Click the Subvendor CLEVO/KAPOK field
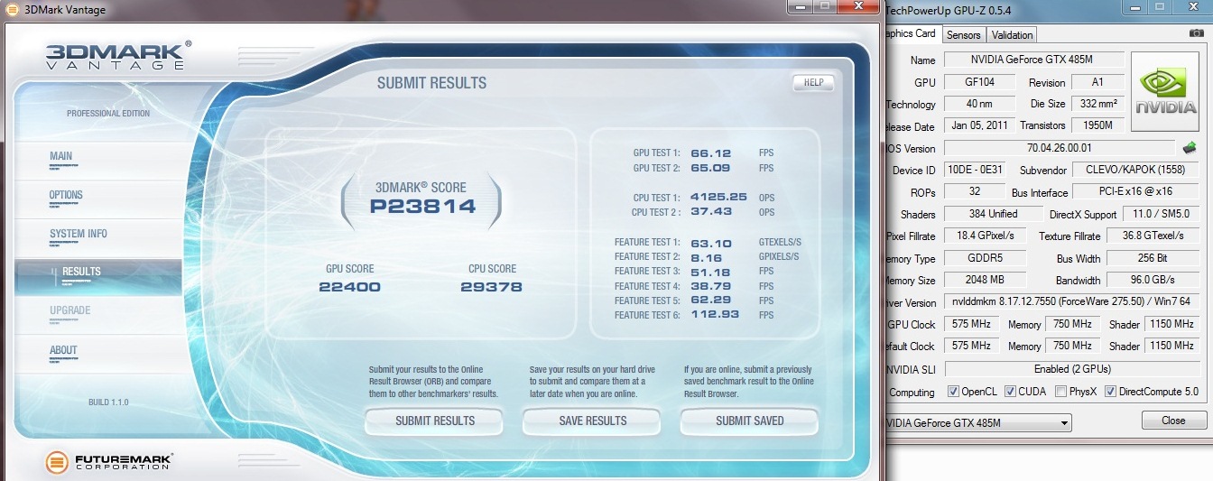Viewport: 1213px width, 481px height. (x=1134, y=170)
